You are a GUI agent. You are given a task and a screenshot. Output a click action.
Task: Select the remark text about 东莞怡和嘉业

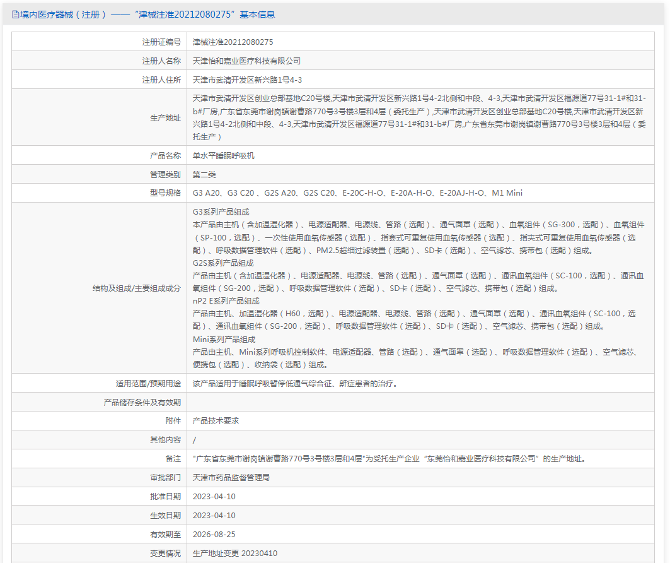tap(391, 459)
